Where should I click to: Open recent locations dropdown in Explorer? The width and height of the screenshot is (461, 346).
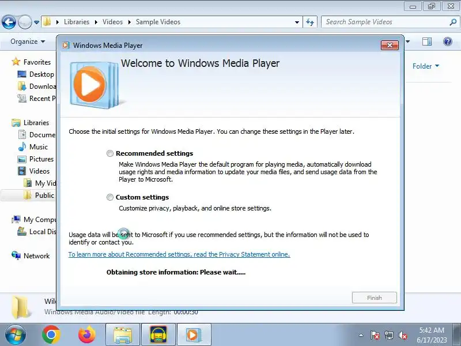36,22
